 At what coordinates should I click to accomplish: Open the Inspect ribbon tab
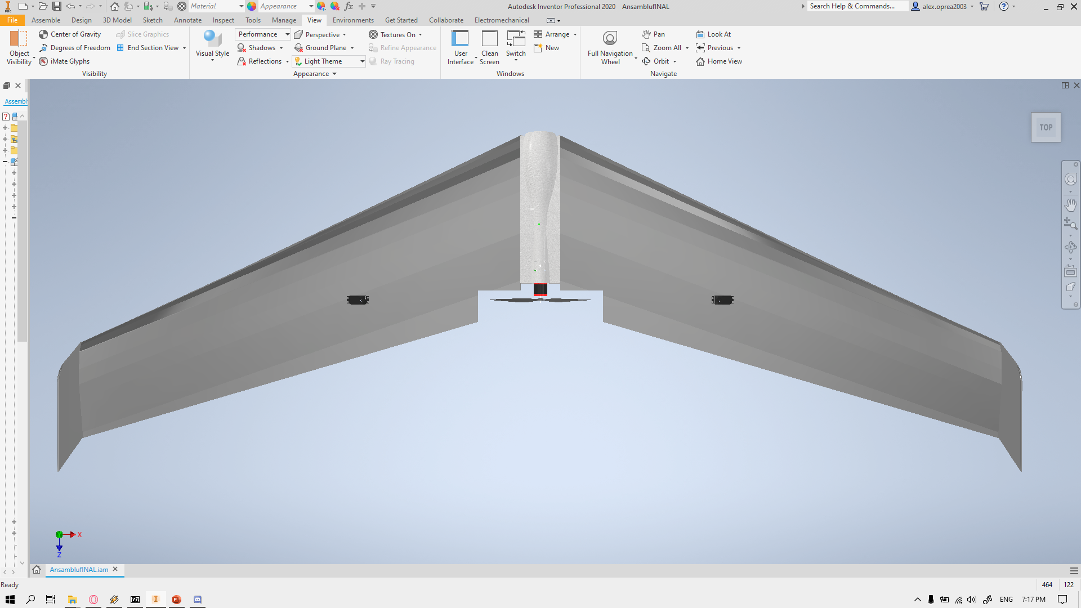[223, 20]
